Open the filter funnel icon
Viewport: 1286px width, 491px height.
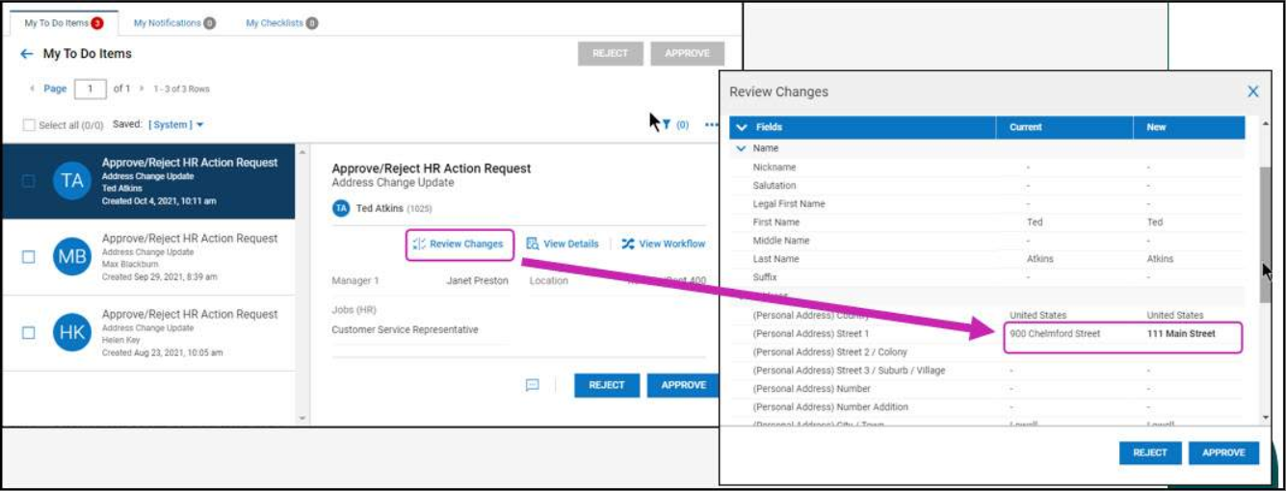point(667,124)
